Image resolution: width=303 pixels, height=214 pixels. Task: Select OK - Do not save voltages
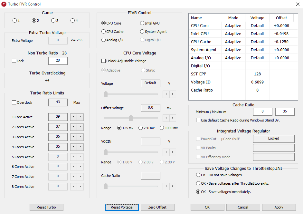(198, 175)
